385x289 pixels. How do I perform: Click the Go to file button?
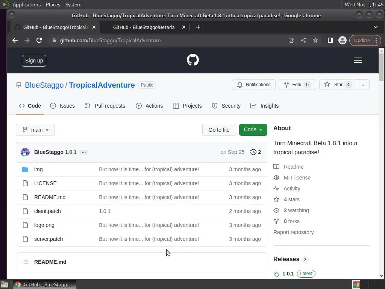click(x=219, y=130)
